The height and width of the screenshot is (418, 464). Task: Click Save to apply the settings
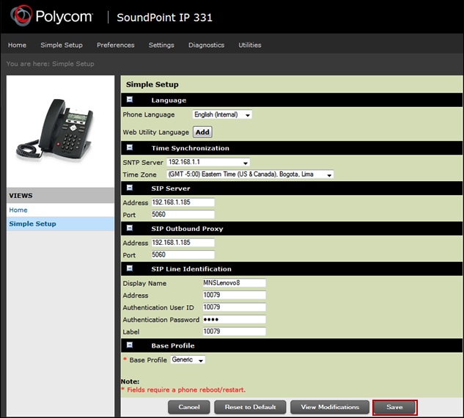[x=394, y=407]
